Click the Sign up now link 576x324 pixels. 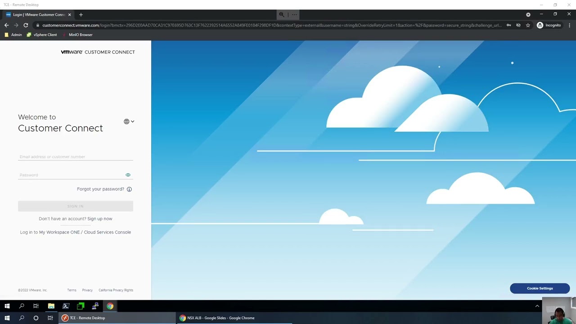click(x=100, y=219)
